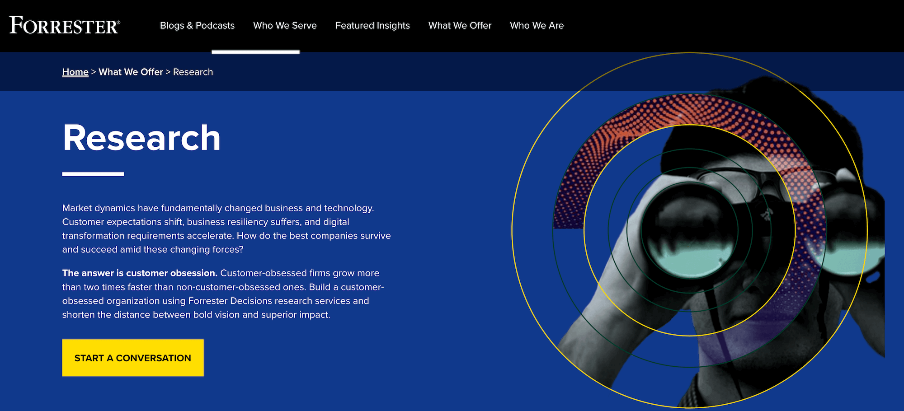Open the Blogs & Podcasts menu
The width and height of the screenshot is (904, 411).
197,26
